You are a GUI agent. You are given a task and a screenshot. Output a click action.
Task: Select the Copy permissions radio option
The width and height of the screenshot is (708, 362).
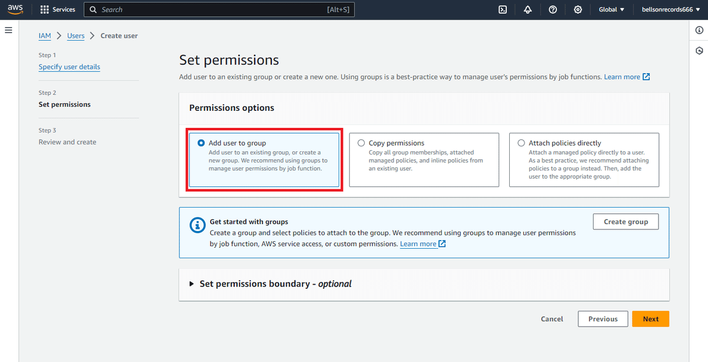[424, 160]
